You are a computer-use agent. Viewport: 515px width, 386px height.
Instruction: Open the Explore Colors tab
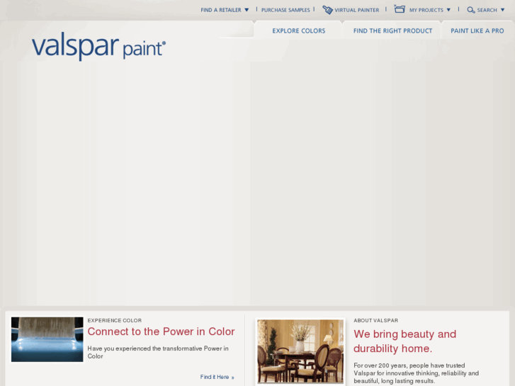298,30
